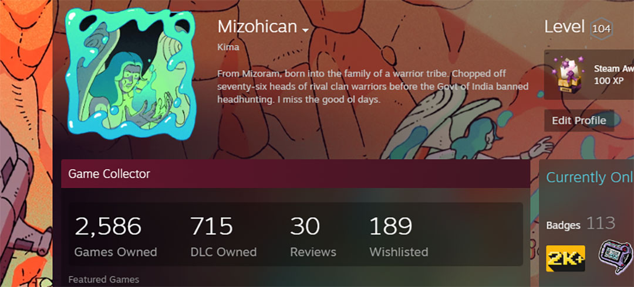Click the Steam Awards 100 XP badge panel
This screenshot has height=287, width=634.
pyautogui.click(x=589, y=74)
